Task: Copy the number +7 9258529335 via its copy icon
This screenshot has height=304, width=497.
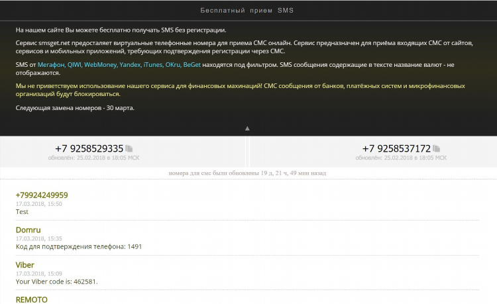Action: (x=129, y=148)
